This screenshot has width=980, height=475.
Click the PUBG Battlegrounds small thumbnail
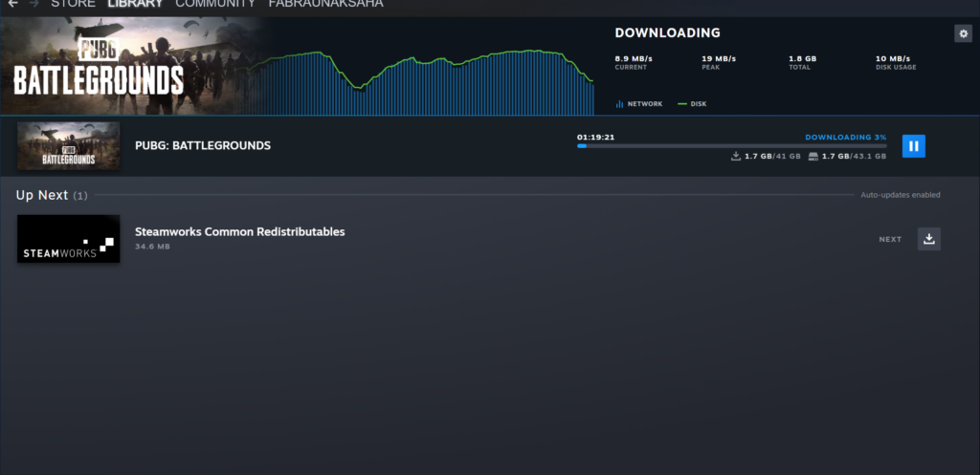(68, 145)
